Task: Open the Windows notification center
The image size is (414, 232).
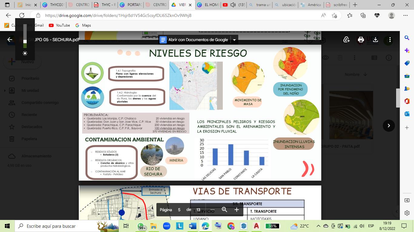Action: 404,226
